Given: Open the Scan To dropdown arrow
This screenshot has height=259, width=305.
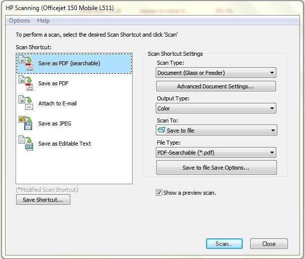Looking at the screenshot, I should click(273, 131).
